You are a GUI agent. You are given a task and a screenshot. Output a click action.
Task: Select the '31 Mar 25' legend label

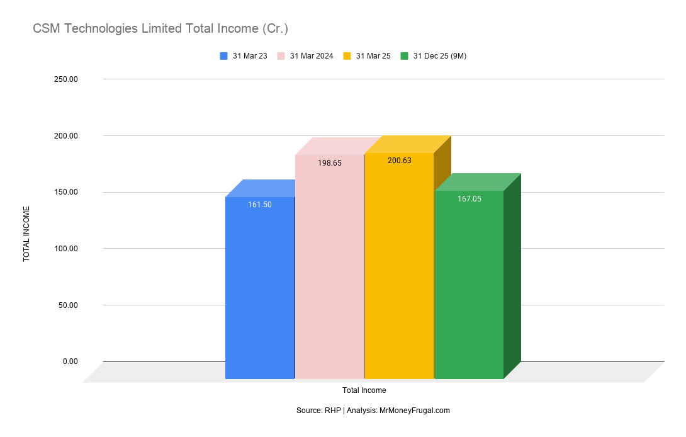click(373, 56)
